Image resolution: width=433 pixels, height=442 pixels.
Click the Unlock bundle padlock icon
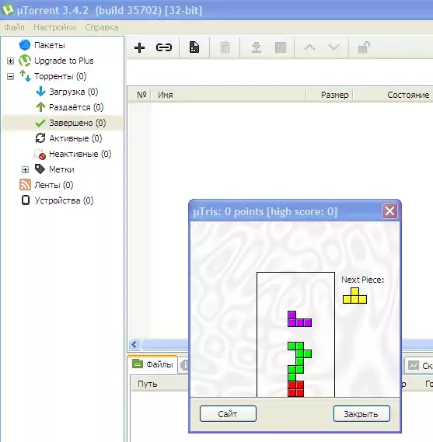[364, 47]
